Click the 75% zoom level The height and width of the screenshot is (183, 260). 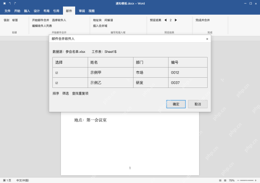[232, 180]
